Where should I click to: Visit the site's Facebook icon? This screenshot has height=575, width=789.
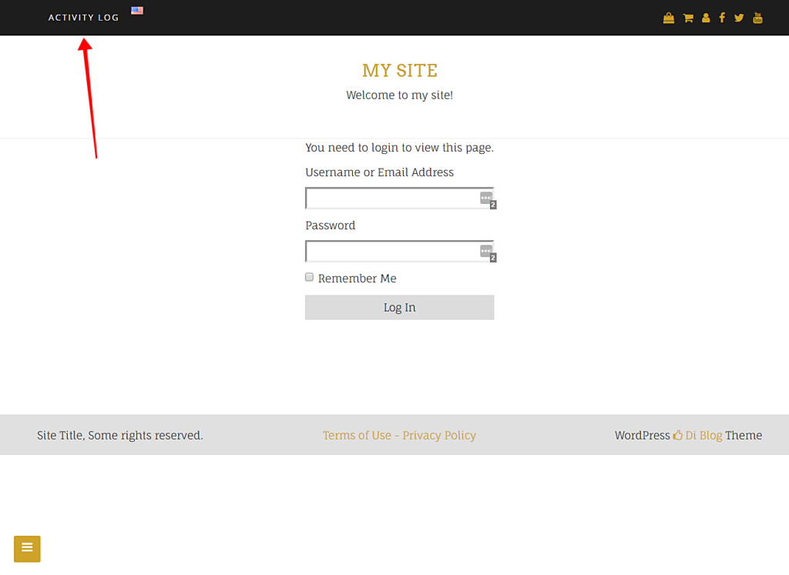click(x=722, y=17)
